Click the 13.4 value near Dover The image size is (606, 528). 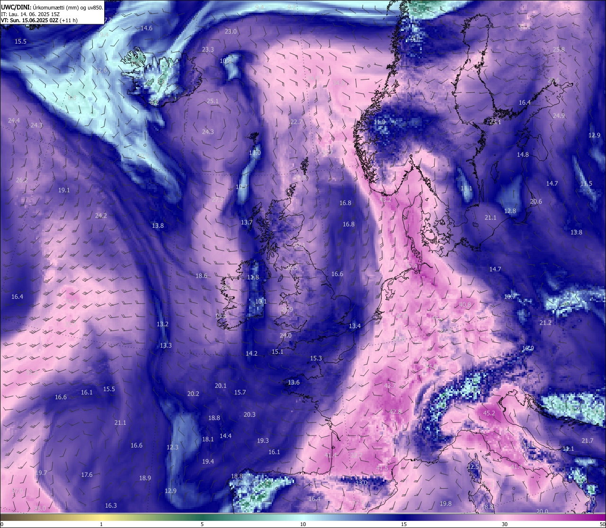[x=355, y=326]
